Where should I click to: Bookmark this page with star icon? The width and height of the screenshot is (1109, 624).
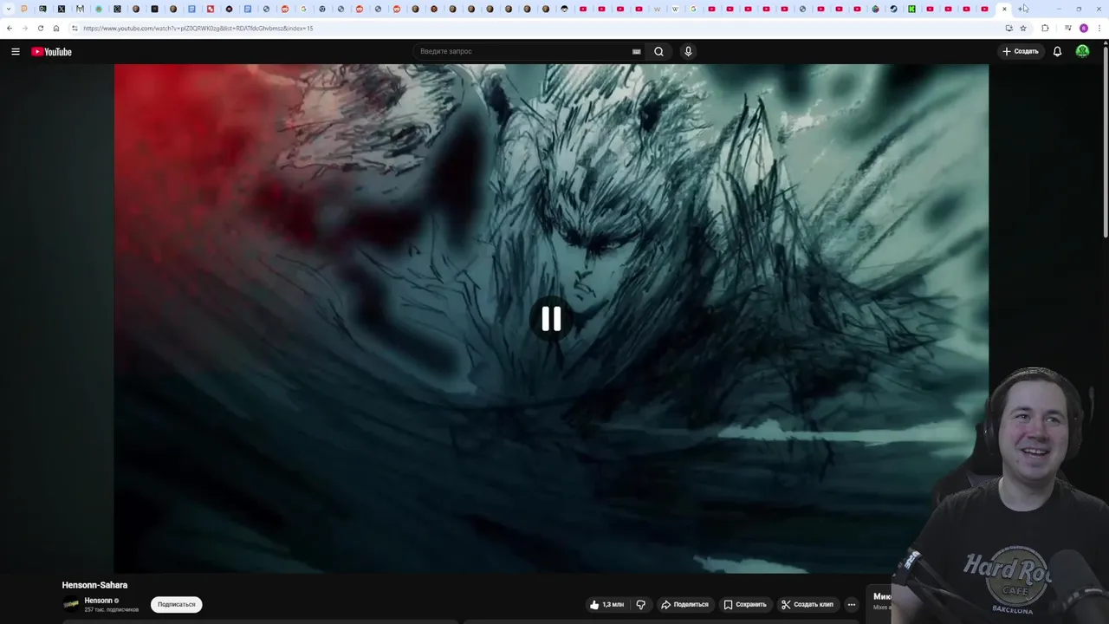tap(1022, 28)
